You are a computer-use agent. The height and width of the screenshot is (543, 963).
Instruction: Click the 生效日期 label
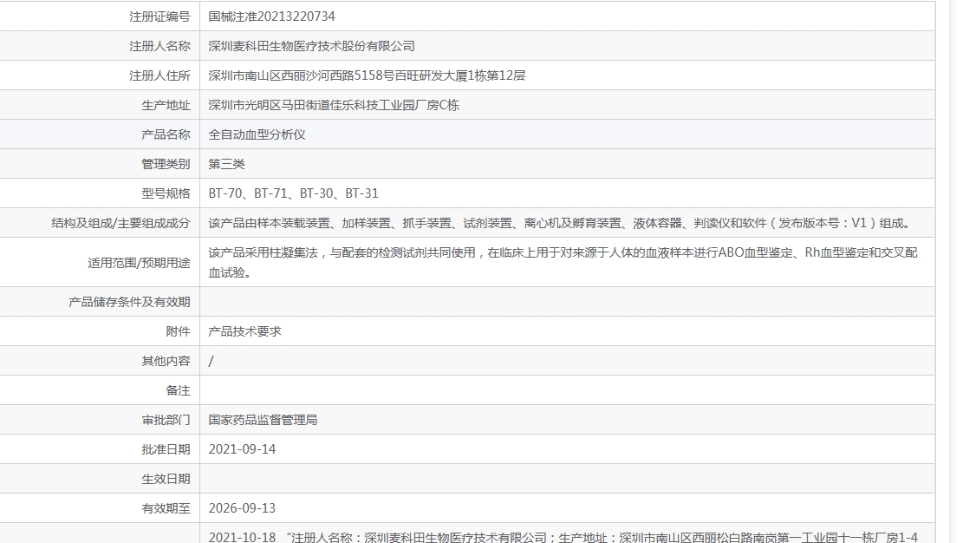[166, 479]
